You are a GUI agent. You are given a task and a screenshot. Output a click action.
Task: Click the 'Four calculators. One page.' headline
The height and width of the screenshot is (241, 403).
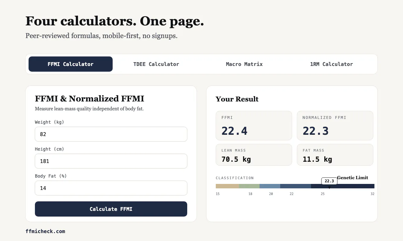(115, 21)
